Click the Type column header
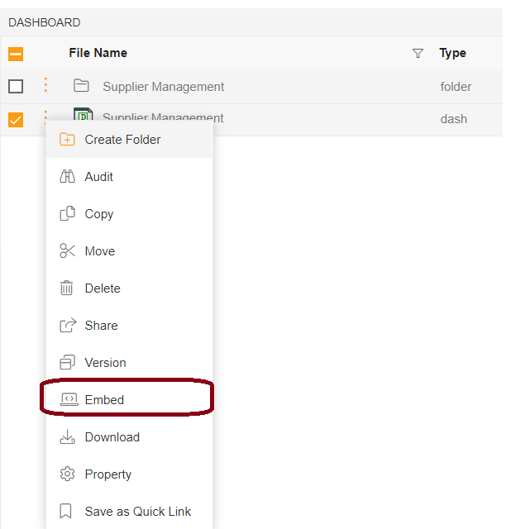The image size is (525, 529). (x=452, y=53)
